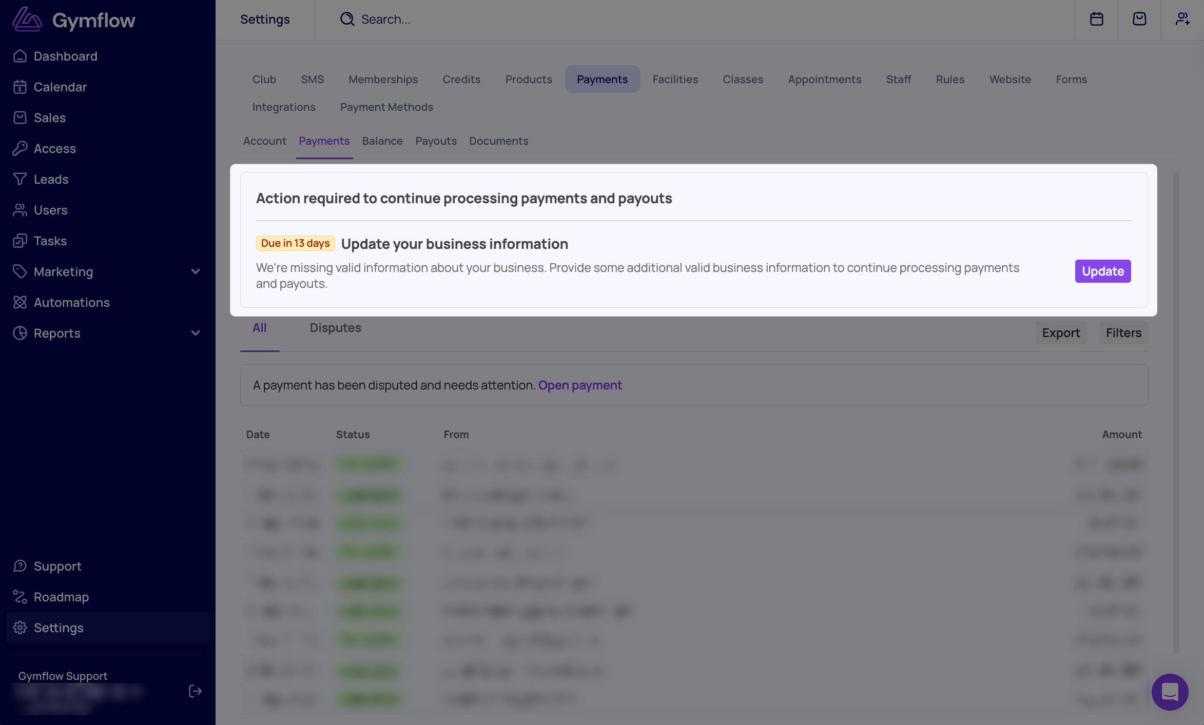Open the Integrations settings tab

pyautogui.click(x=284, y=107)
